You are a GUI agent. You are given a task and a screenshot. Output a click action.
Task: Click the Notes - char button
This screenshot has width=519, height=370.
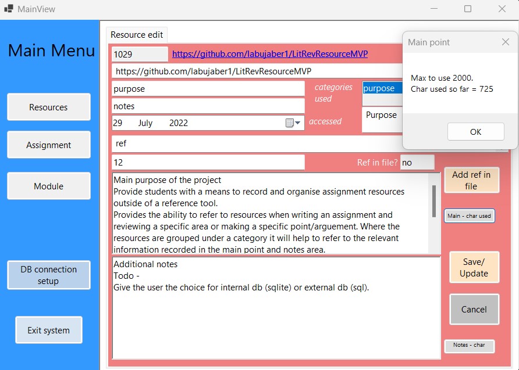(469, 346)
